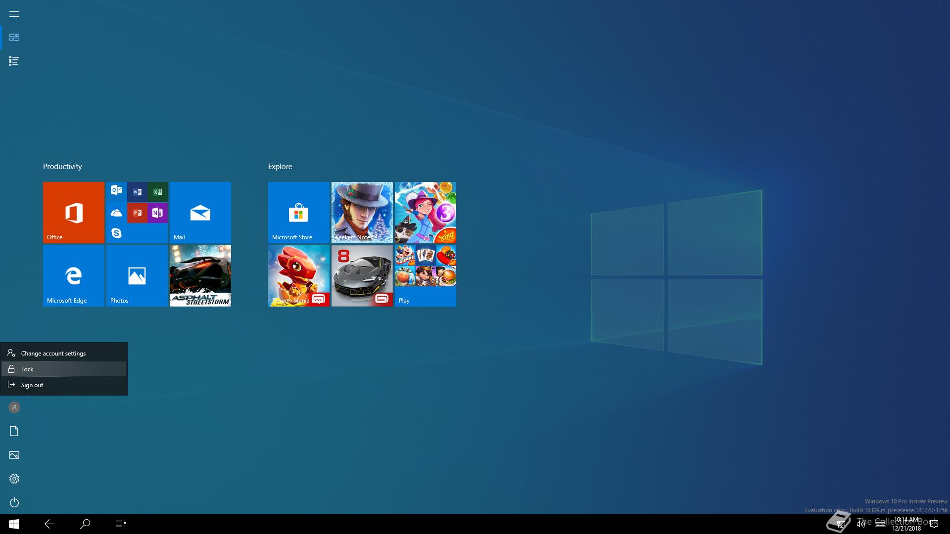This screenshot has width=950, height=534.
Task: Open the Documents sidebar icon
Action: pyautogui.click(x=14, y=431)
